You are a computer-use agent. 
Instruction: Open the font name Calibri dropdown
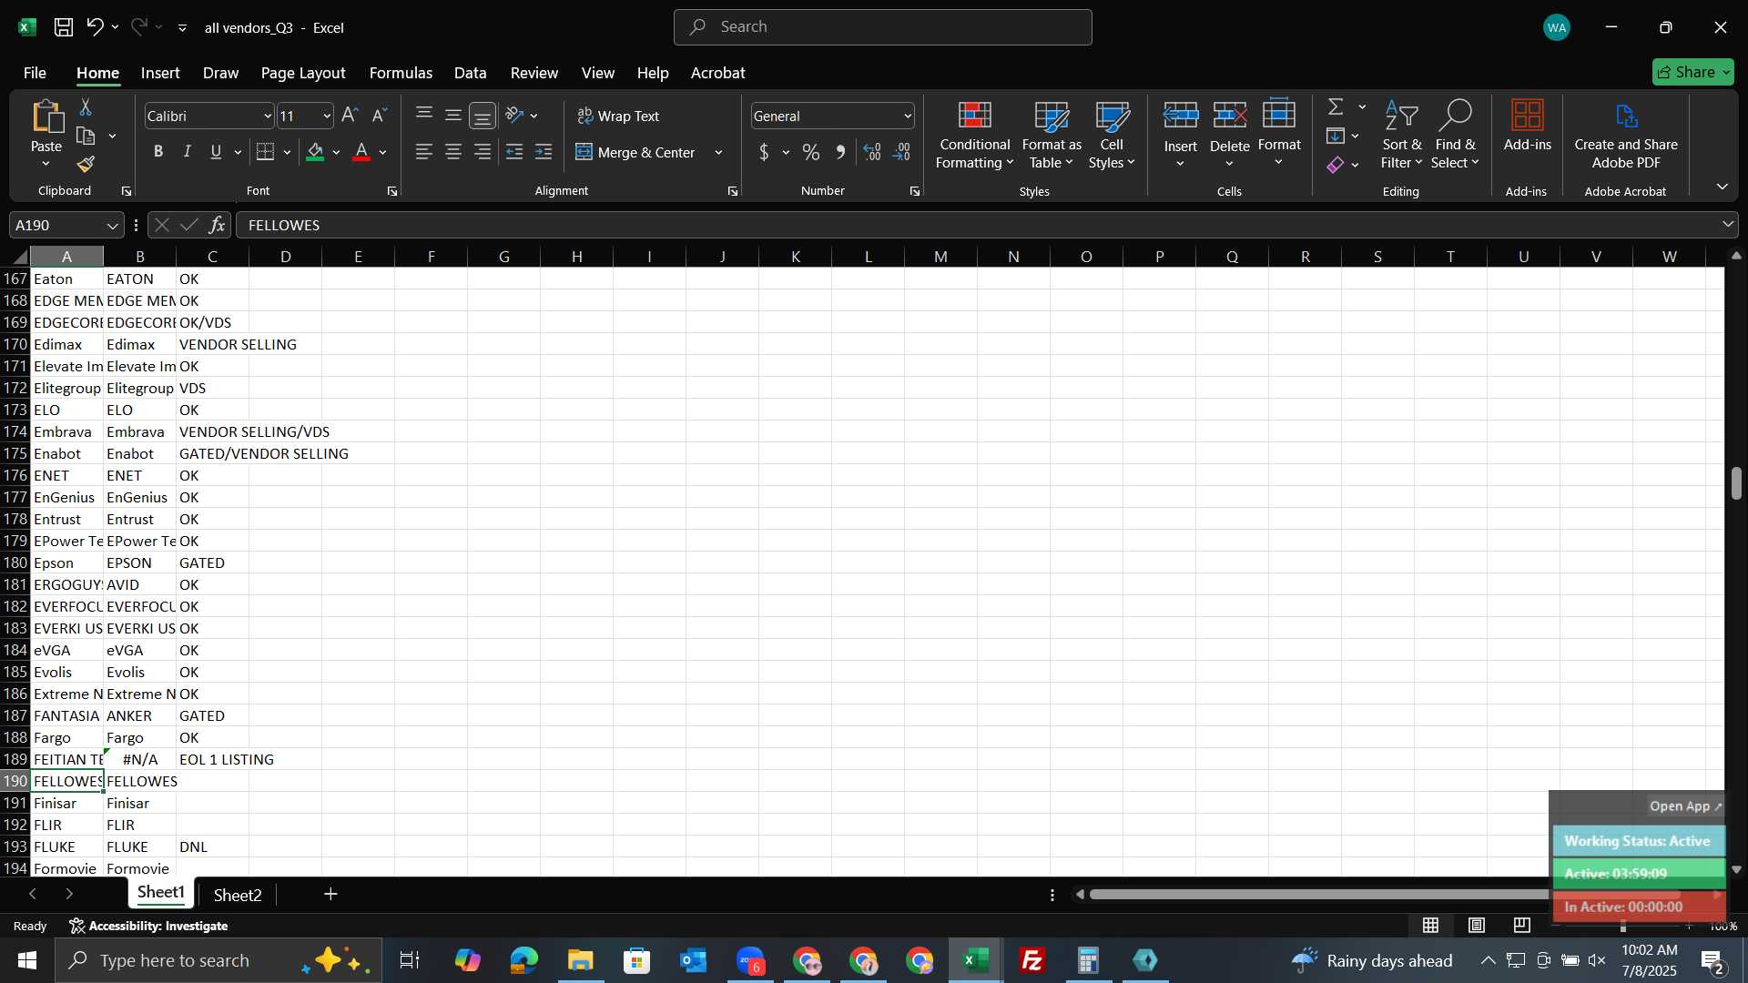(x=268, y=117)
